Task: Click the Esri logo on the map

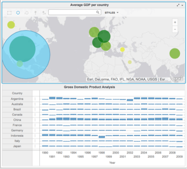Action: [x=177, y=79]
